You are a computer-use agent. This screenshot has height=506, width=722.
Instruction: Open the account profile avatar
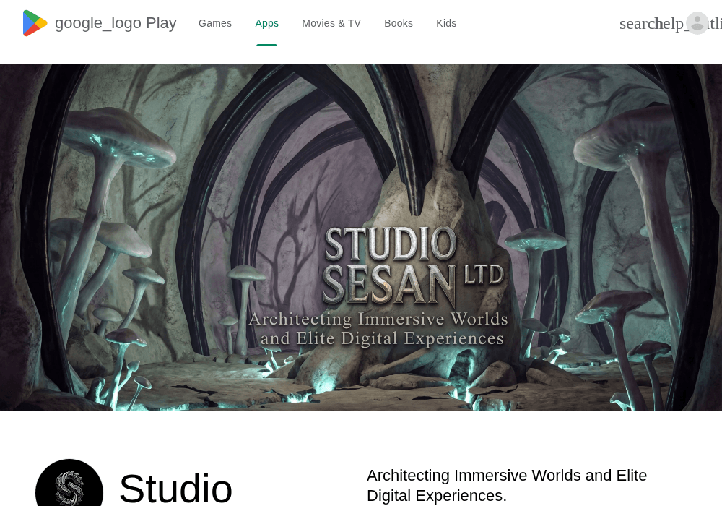coord(697,23)
